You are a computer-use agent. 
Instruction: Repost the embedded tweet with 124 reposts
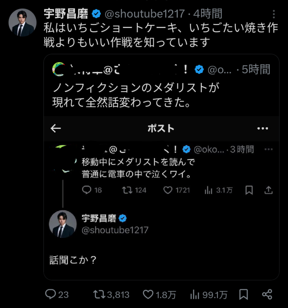coord(127,190)
